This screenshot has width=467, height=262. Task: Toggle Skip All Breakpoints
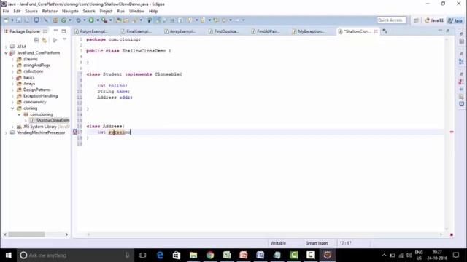pyautogui.click(x=45, y=20)
